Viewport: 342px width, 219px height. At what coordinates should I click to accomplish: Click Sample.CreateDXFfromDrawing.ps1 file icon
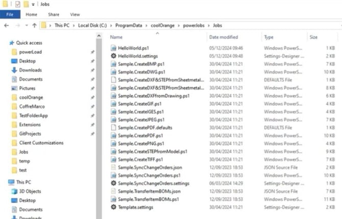(113, 96)
